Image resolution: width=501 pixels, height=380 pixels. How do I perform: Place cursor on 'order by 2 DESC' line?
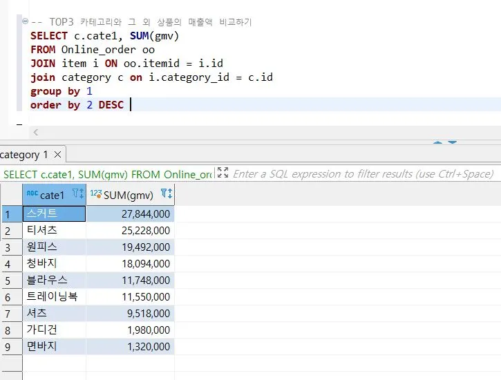coord(77,105)
